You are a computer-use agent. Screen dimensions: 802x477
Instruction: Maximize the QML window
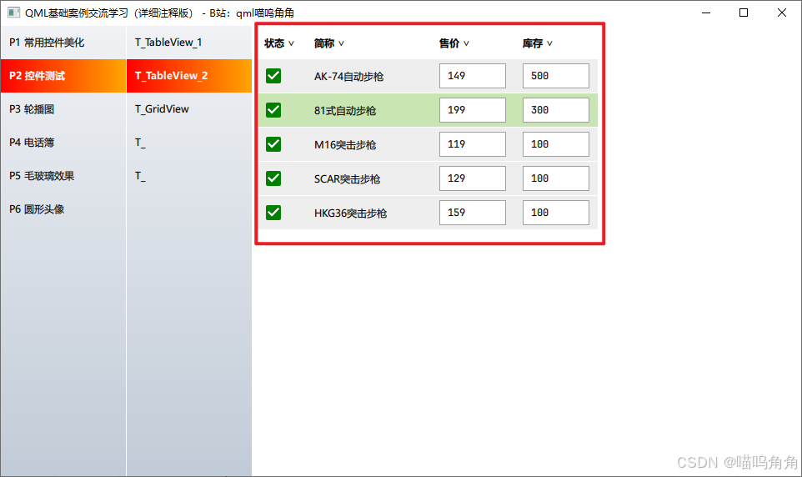tap(744, 13)
